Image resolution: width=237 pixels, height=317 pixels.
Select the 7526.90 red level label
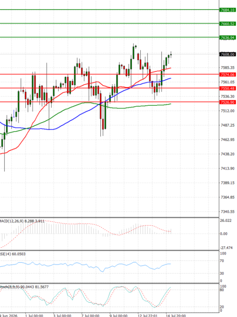point(228,102)
